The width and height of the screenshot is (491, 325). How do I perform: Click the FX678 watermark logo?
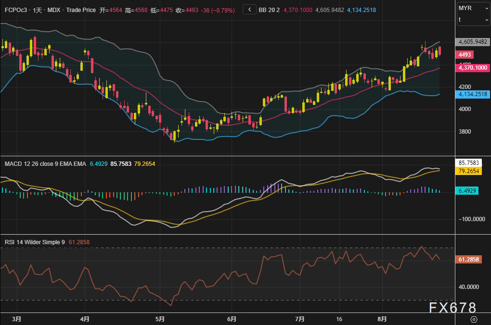tap(452, 308)
